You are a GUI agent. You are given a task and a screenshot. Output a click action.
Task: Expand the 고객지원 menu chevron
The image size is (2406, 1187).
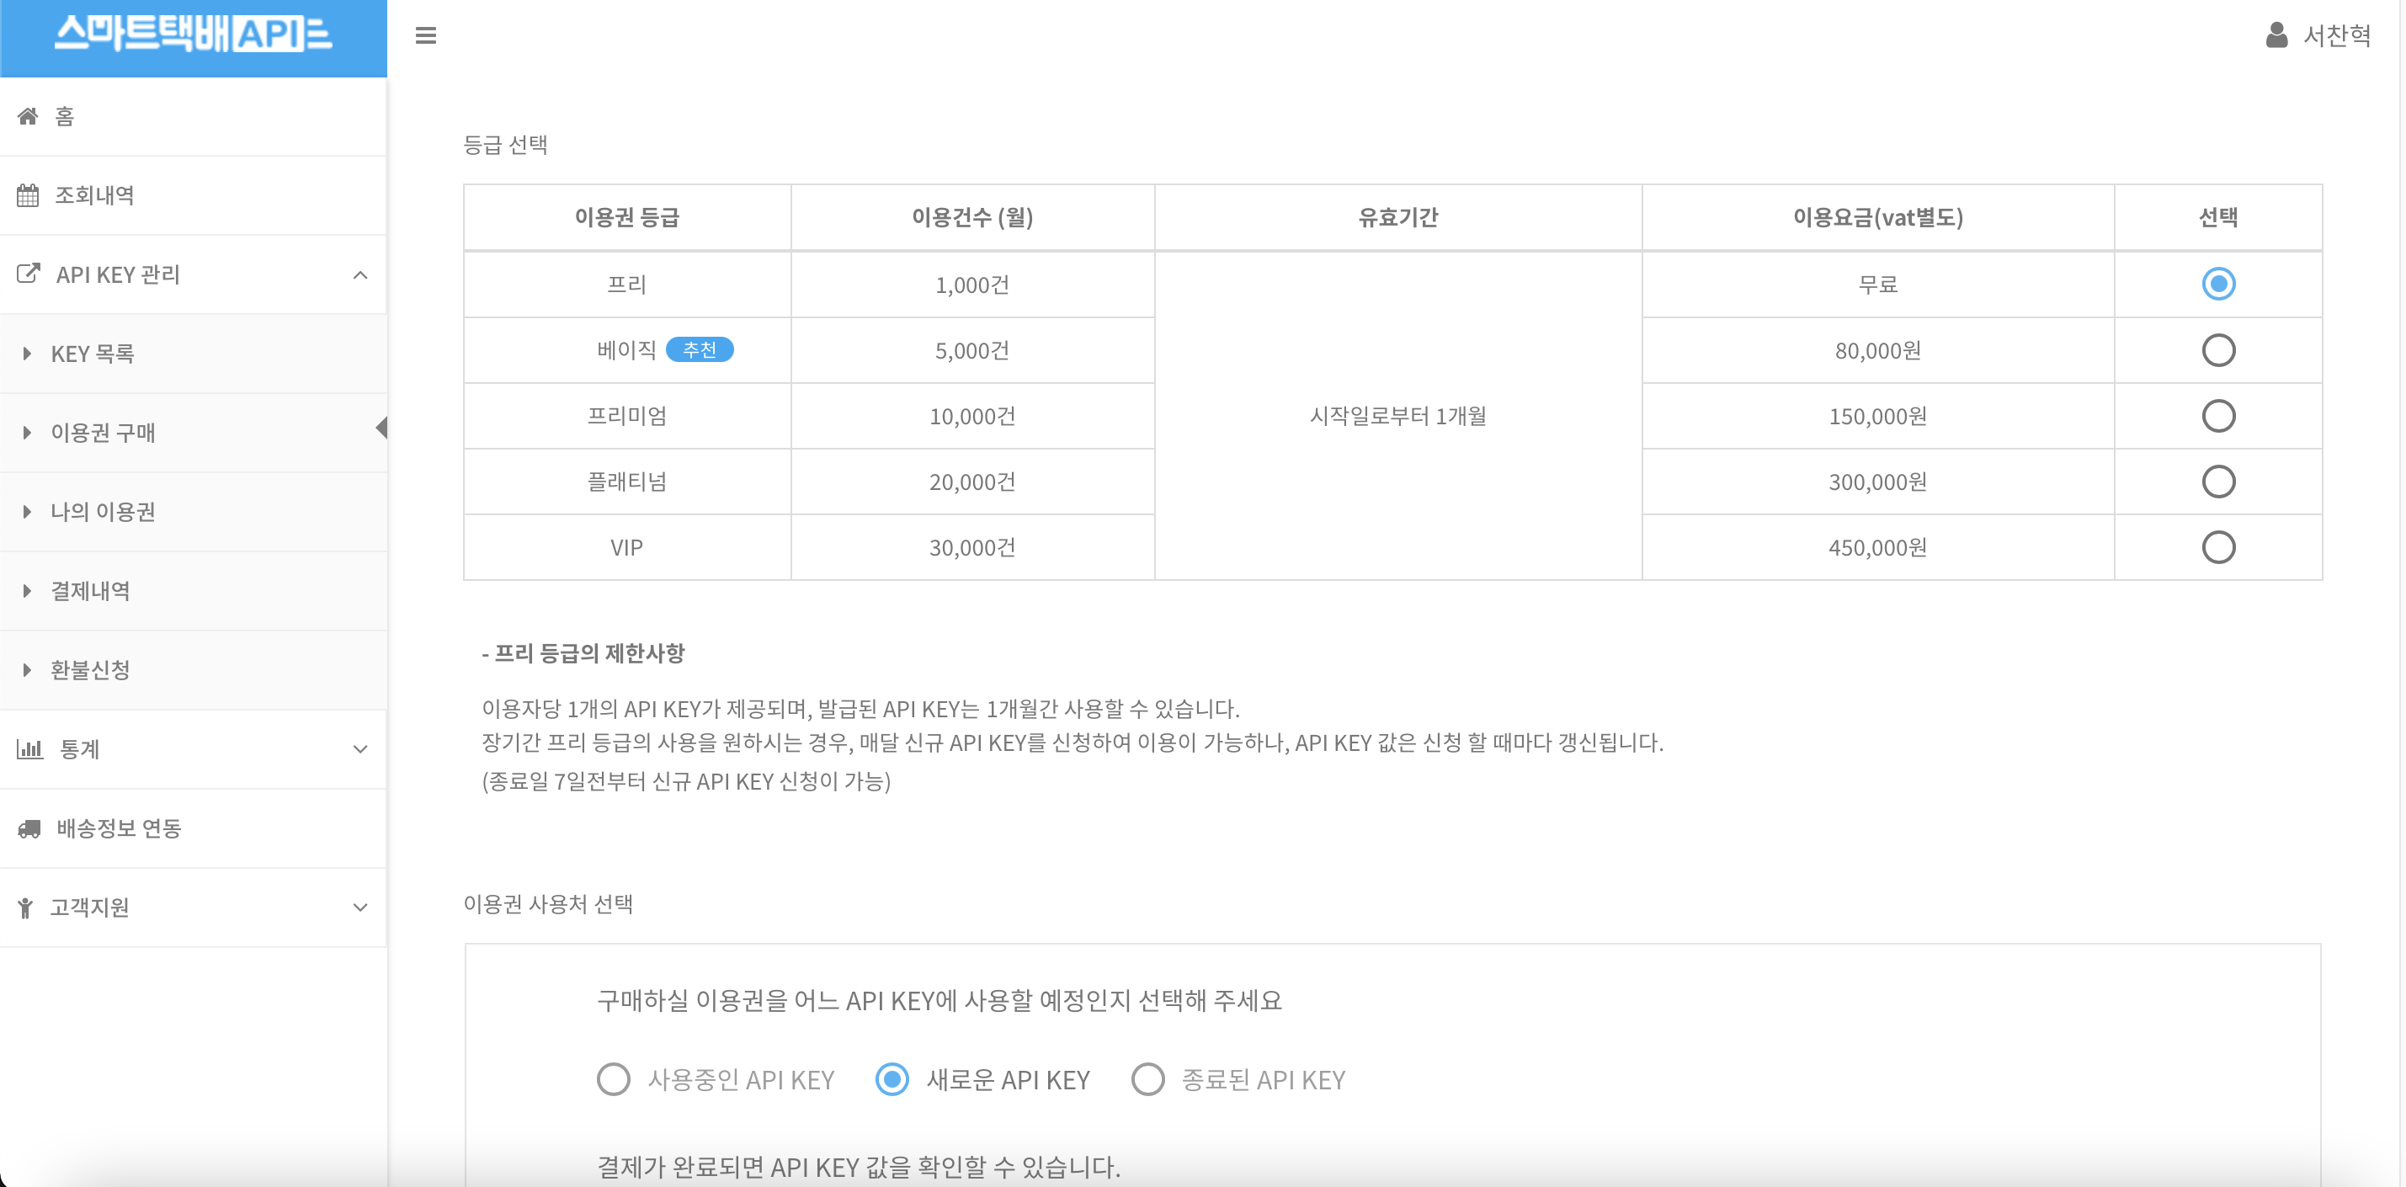[x=360, y=908]
